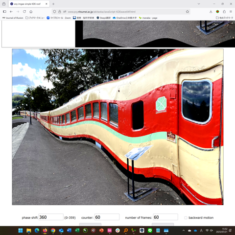Open Microsoft Word from the taskbar
Image resolution: width=235 pixels, height=235 pixels.
[x=69, y=231]
